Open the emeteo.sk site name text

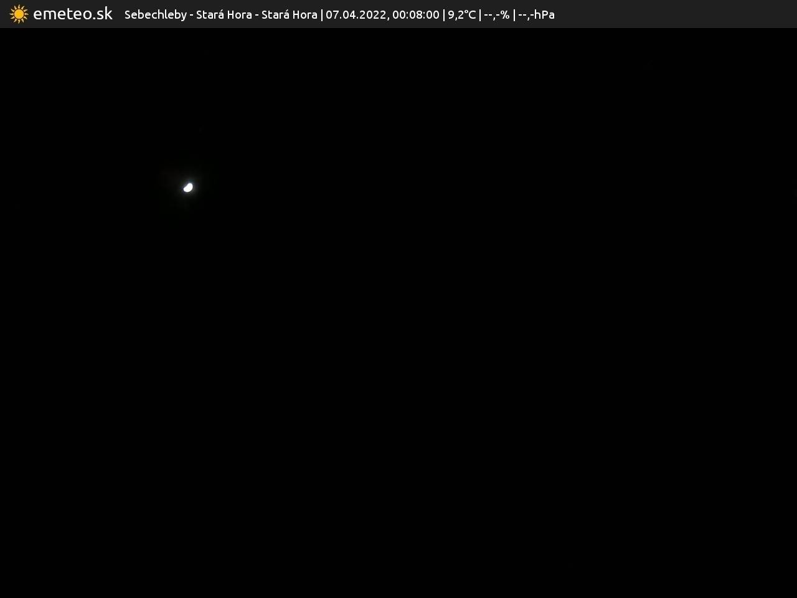coord(72,14)
